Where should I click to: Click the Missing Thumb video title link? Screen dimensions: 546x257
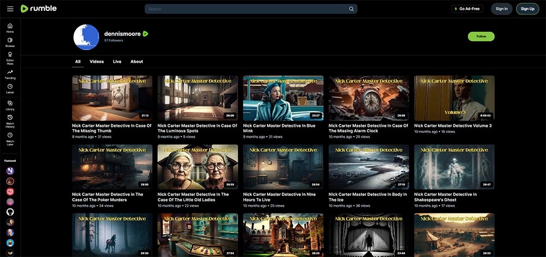[112, 128]
